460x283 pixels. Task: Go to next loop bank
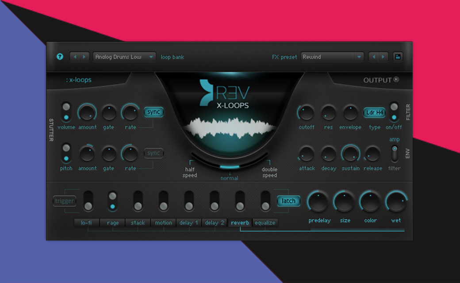click(84, 57)
